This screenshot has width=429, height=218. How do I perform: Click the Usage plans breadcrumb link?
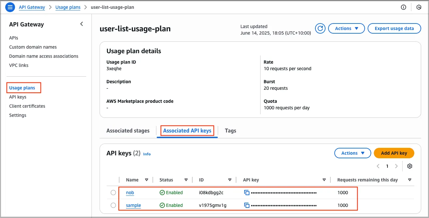(x=68, y=7)
